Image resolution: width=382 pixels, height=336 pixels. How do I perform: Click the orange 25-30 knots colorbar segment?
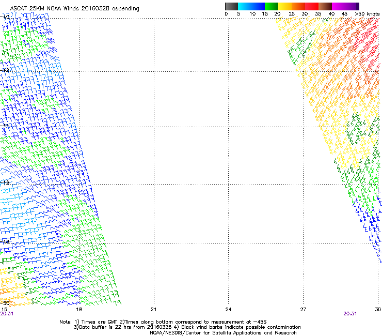pos(298,6)
